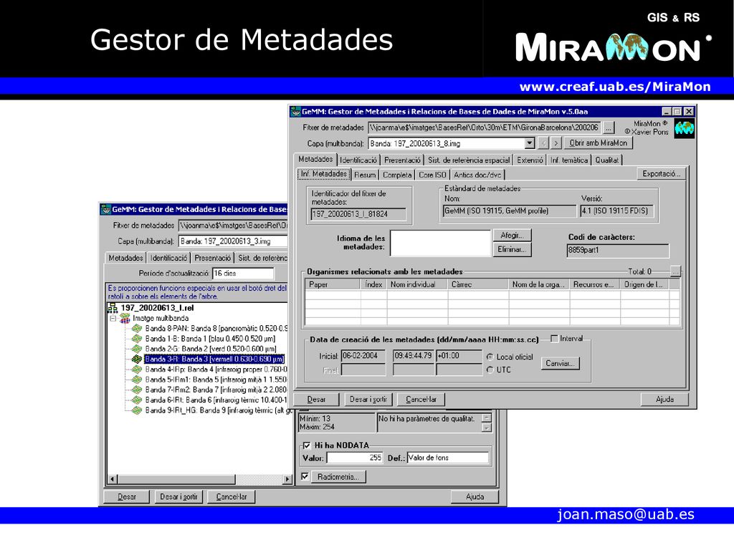Switch to the Presentació tab in front window
The height and width of the screenshot is (550, 734).
(402, 160)
